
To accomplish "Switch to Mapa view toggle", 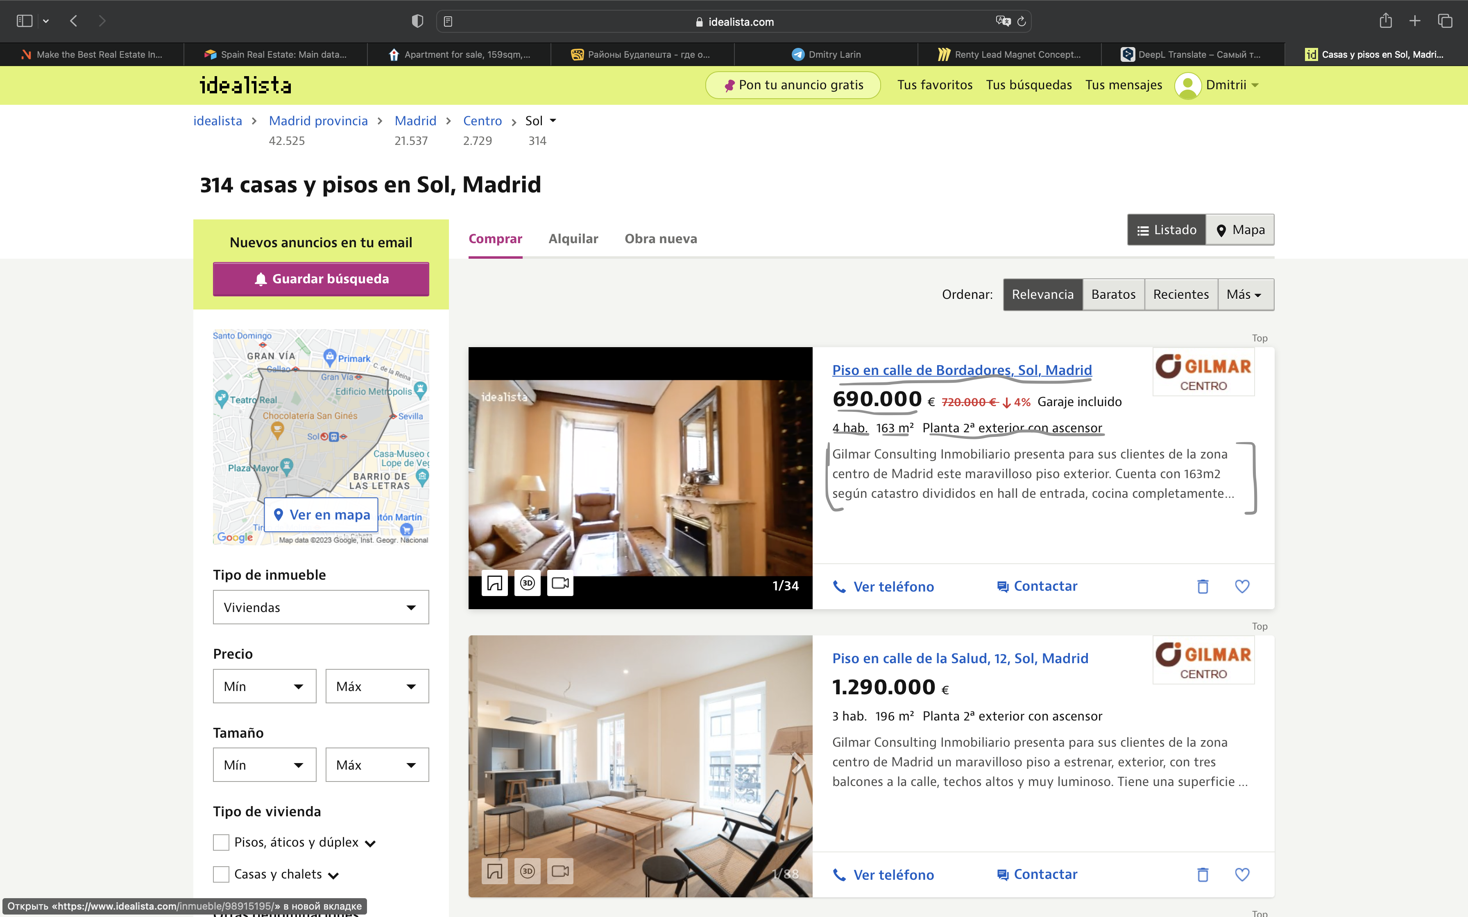I will (1240, 230).
